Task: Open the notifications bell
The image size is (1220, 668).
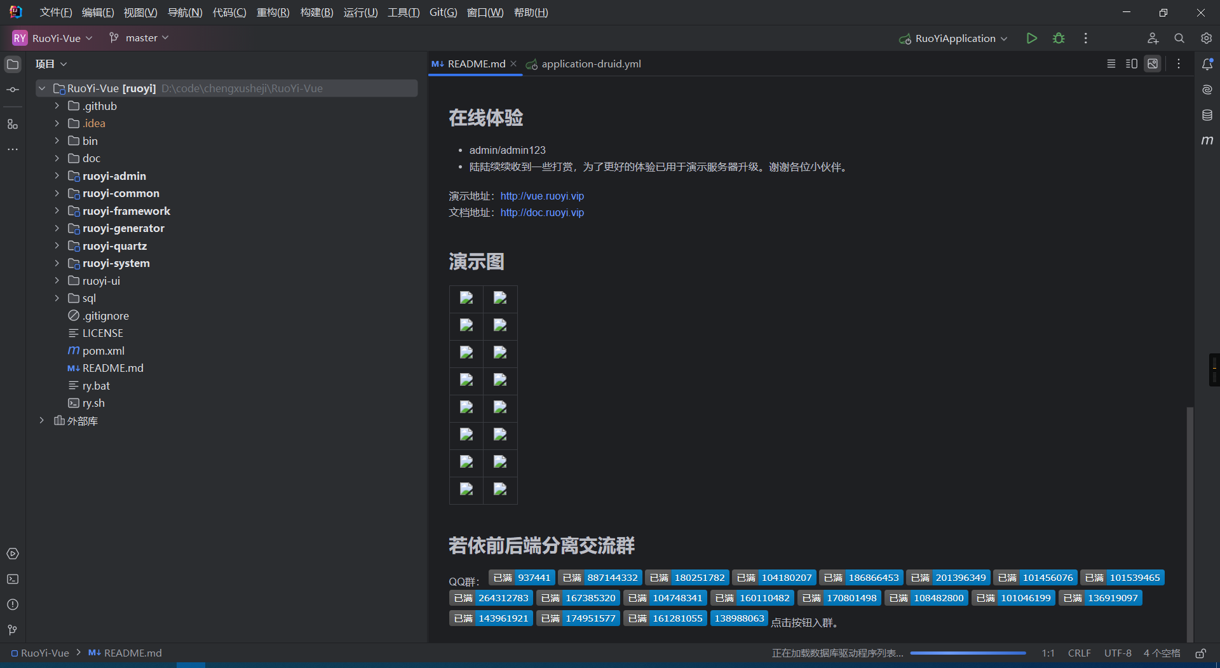Action: pyautogui.click(x=1208, y=64)
